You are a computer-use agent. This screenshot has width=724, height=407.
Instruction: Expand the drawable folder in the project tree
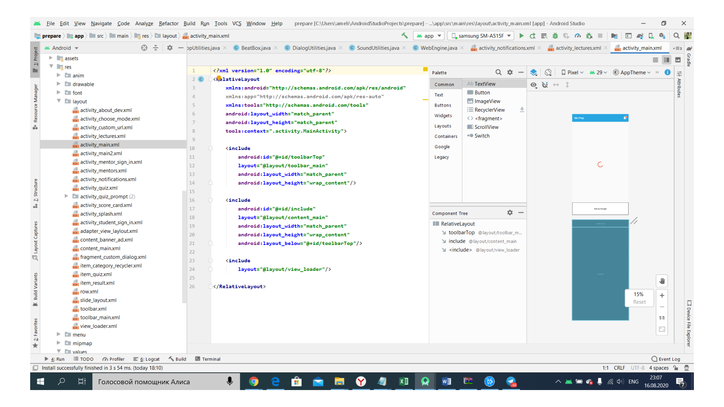59,84
